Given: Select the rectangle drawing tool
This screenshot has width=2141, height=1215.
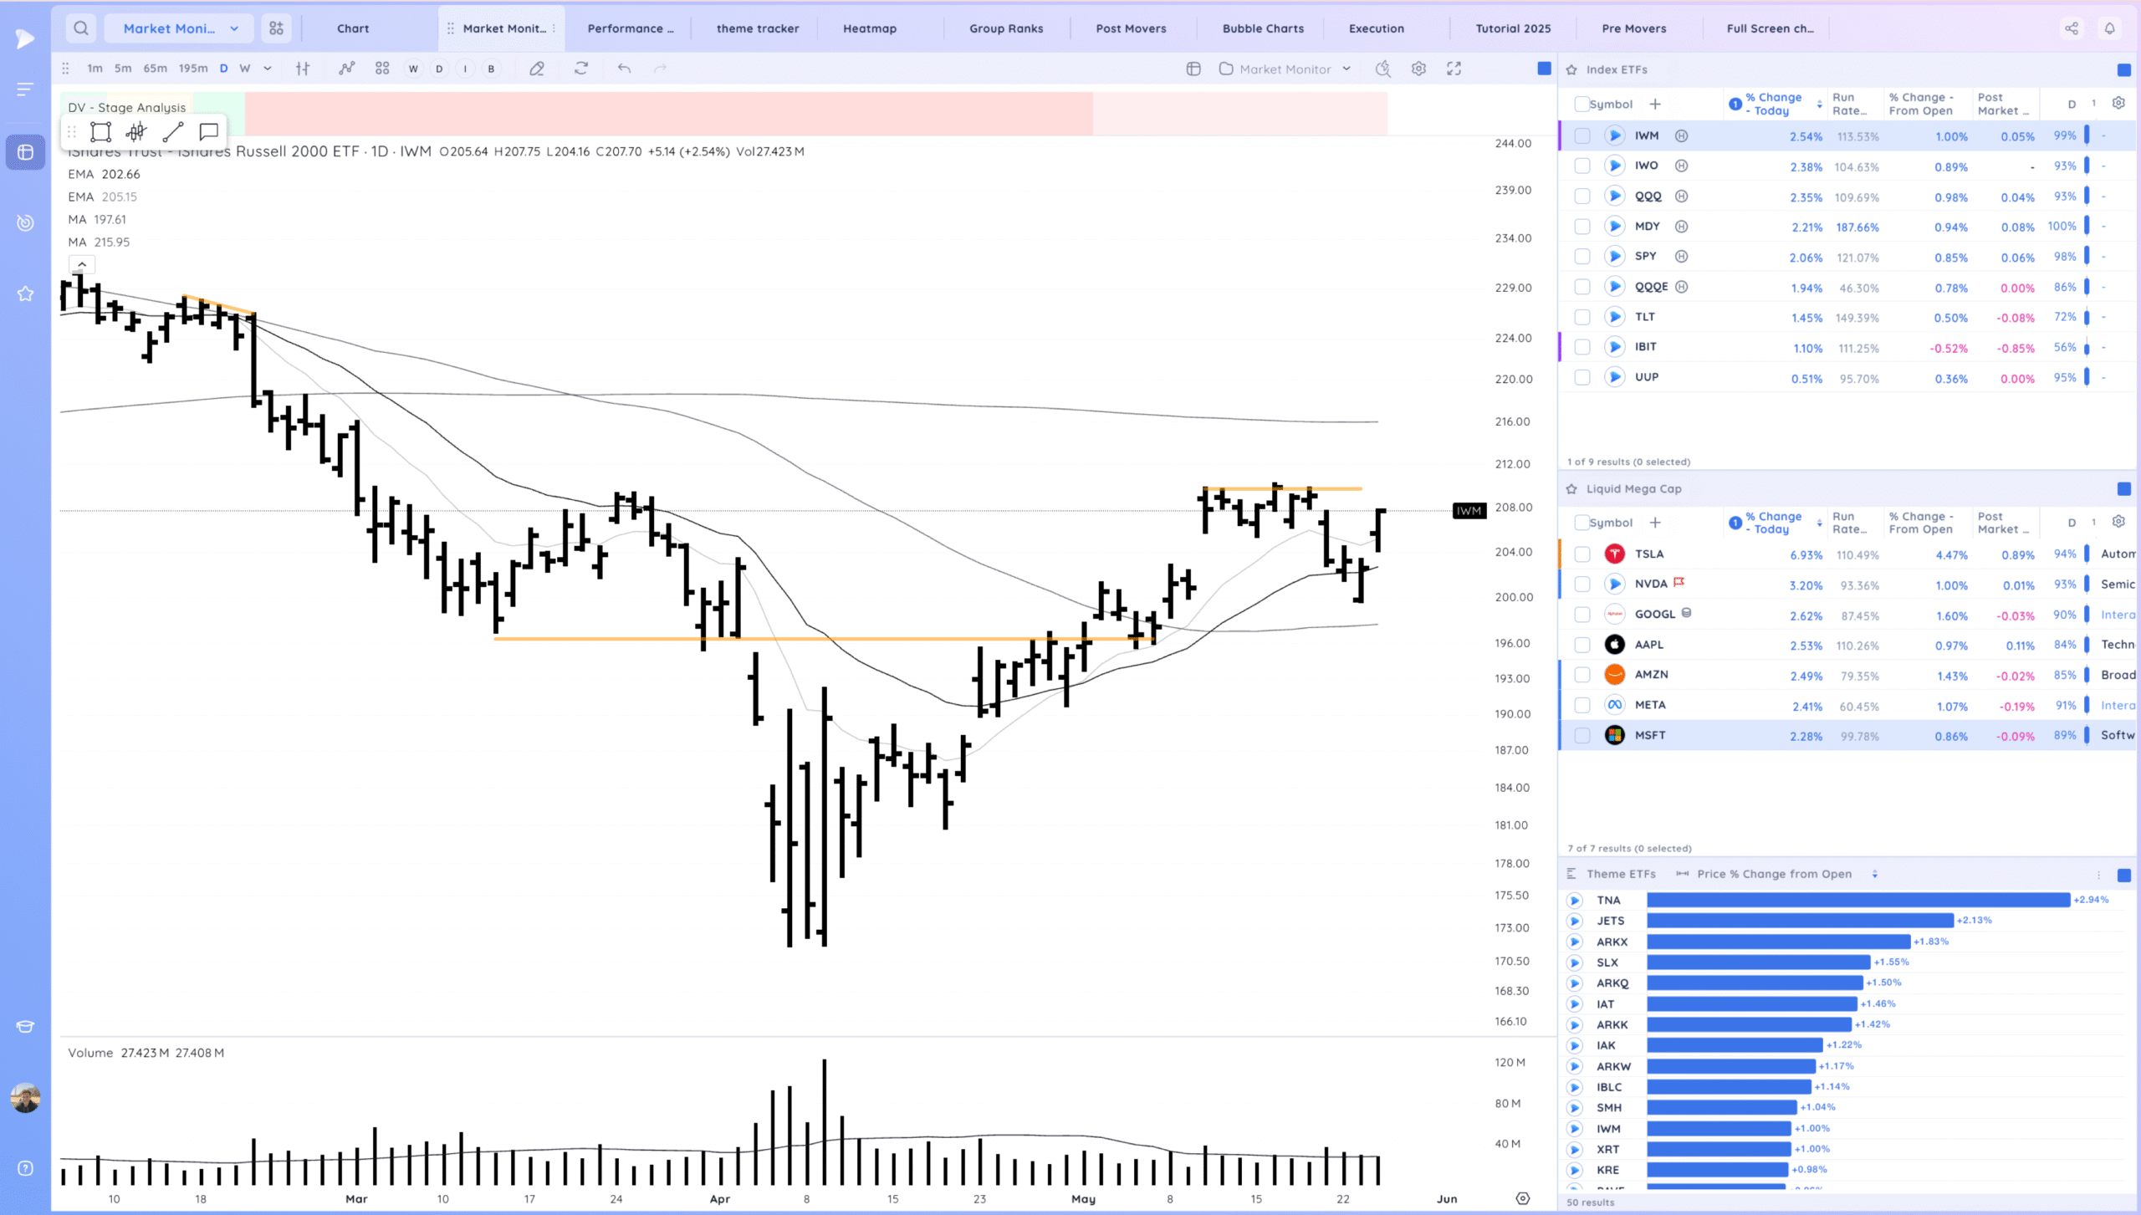Looking at the screenshot, I should pos(100,131).
